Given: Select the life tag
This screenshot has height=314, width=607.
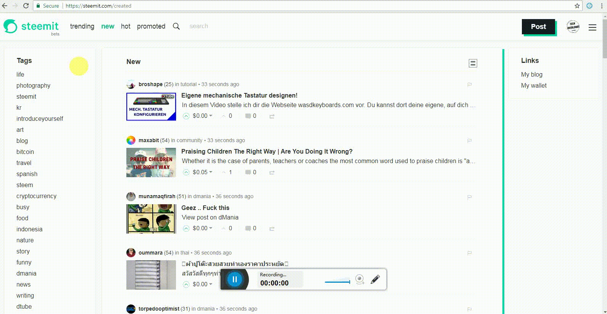Looking at the screenshot, I should pos(20,74).
